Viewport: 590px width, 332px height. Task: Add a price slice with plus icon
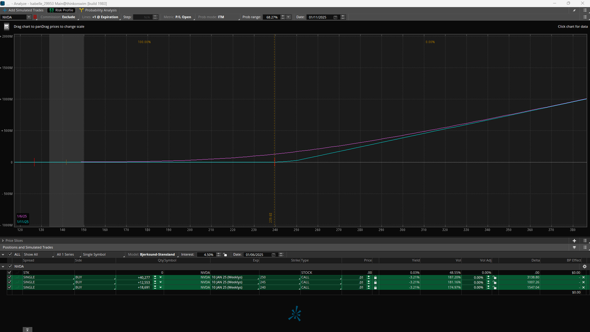pyautogui.click(x=574, y=241)
